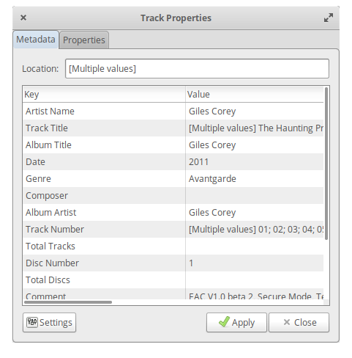352x358 pixels.
Task: Click the empty Composer value cell
Action: click(x=255, y=196)
